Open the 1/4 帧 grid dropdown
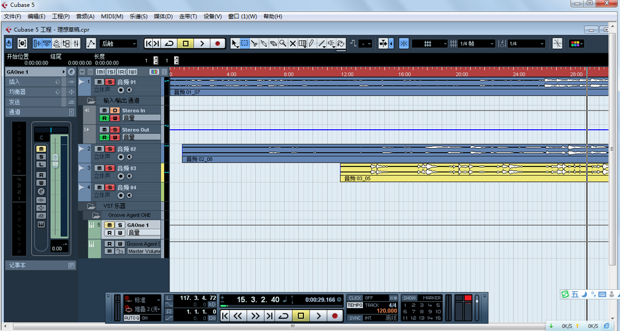Image resolution: width=620 pixels, height=331 pixels. [477, 44]
